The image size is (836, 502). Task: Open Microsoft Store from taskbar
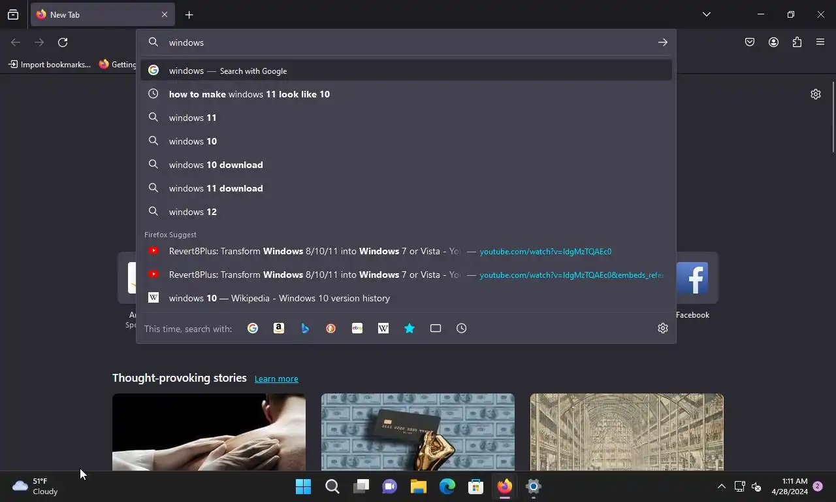(x=476, y=486)
